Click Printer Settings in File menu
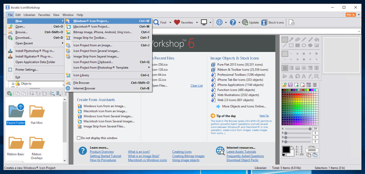This screenshot has width=365, height=174. point(36,70)
